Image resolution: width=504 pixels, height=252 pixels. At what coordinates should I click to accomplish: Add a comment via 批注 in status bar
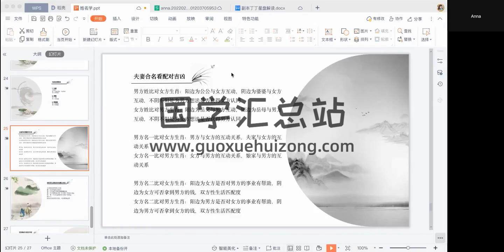273,248
